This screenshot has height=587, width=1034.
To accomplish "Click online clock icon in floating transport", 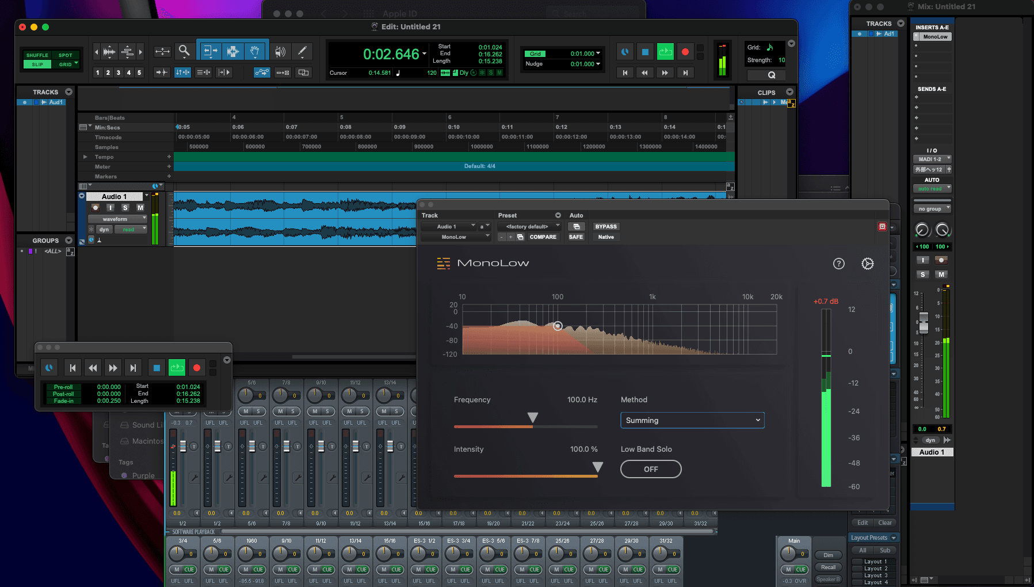I will [x=49, y=368].
